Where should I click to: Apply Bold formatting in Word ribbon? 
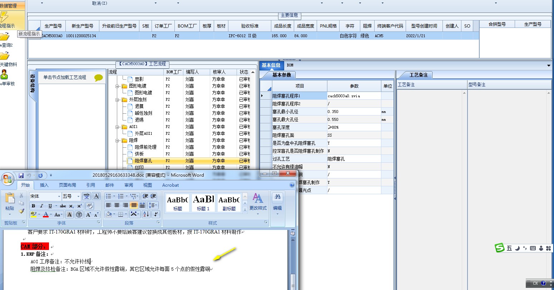[x=33, y=206]
